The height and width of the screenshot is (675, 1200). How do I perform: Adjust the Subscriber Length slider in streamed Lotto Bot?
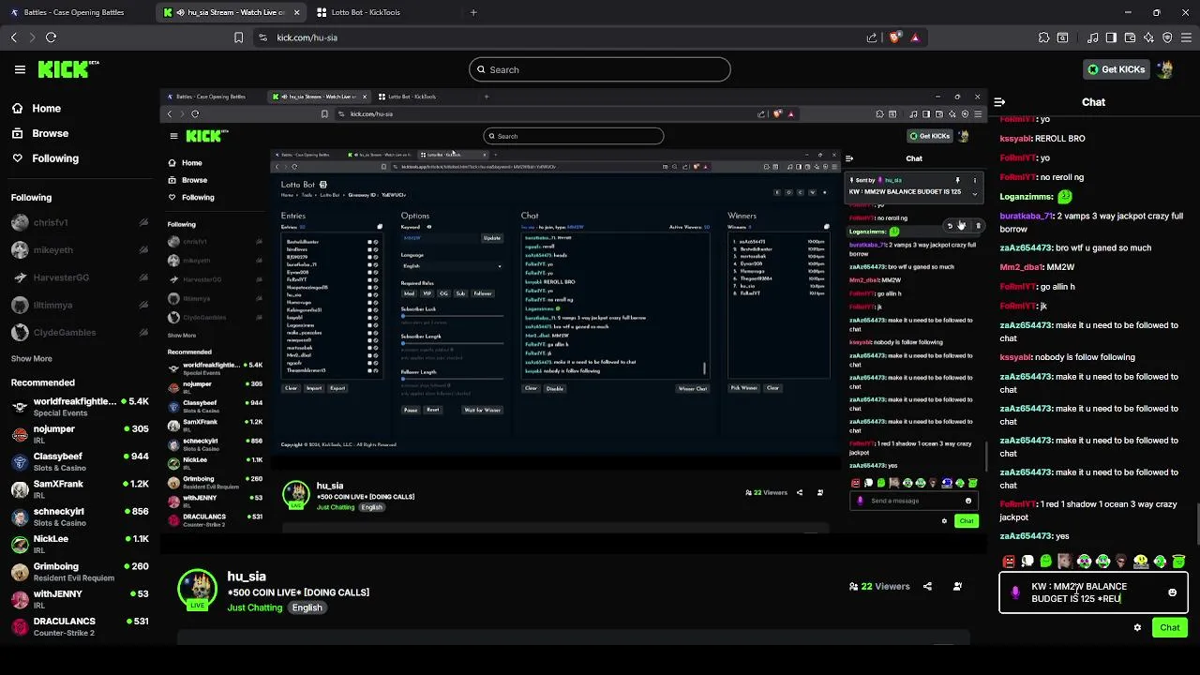click(451, 343)
